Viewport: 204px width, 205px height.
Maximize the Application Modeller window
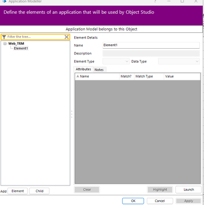pos(182,1)
